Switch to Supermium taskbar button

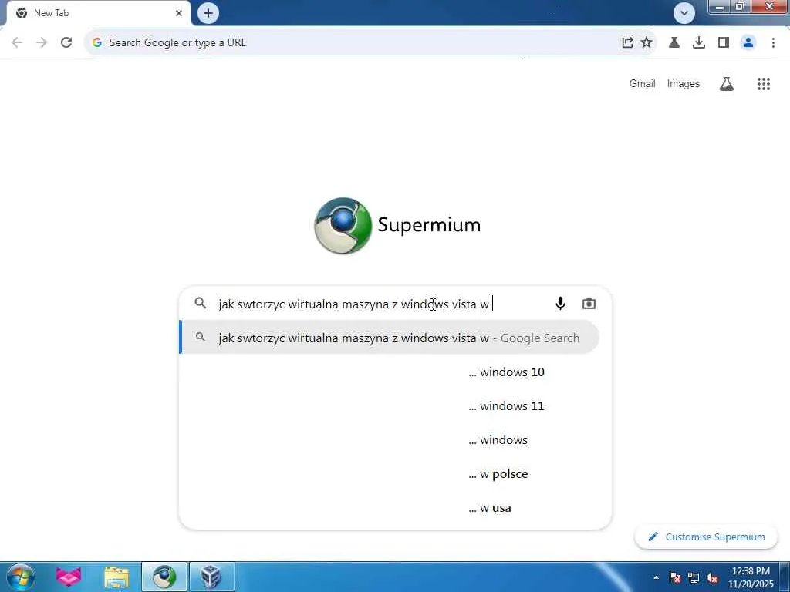[164, 577]
